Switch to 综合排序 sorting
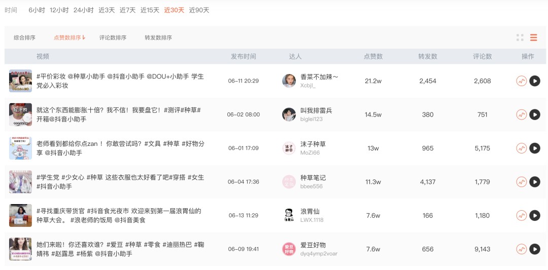The width and height of the screenshot is (548, 270). [24, 37]
